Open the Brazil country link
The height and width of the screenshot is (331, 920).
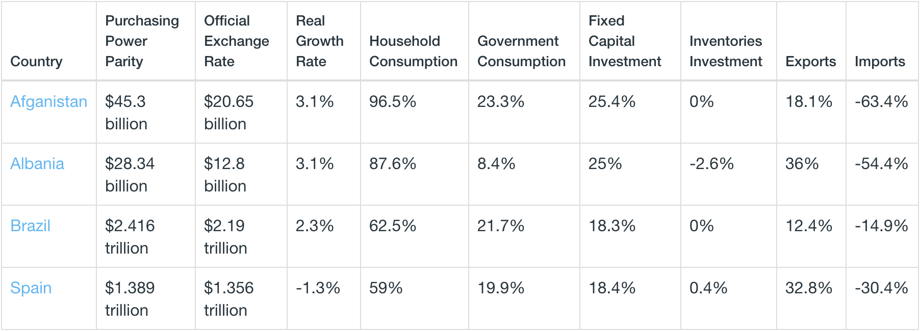click(30, 226)
